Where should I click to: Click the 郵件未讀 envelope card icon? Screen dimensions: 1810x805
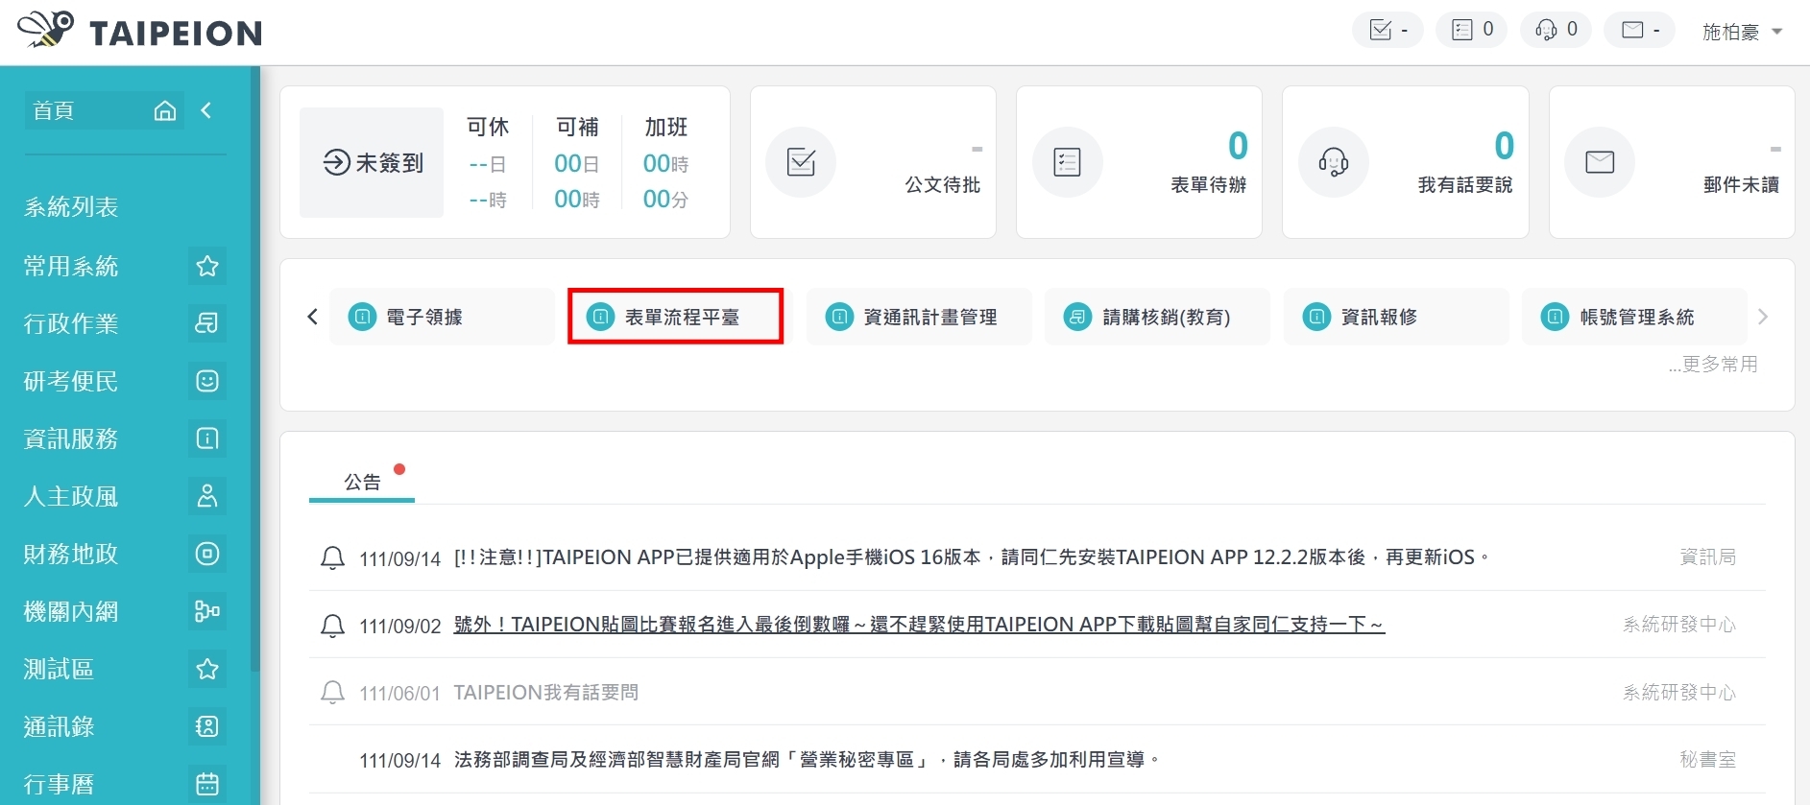tap(1600, 162)
